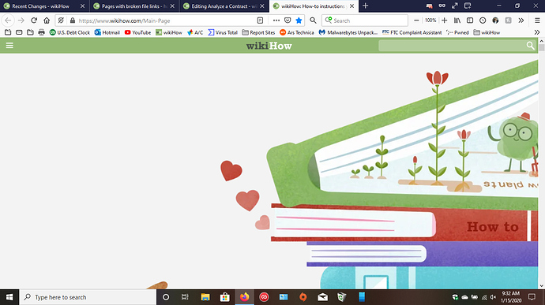Click the printer icon in bookmarks bar
Screen dimensions: 545x305
[x=41, y=32]
